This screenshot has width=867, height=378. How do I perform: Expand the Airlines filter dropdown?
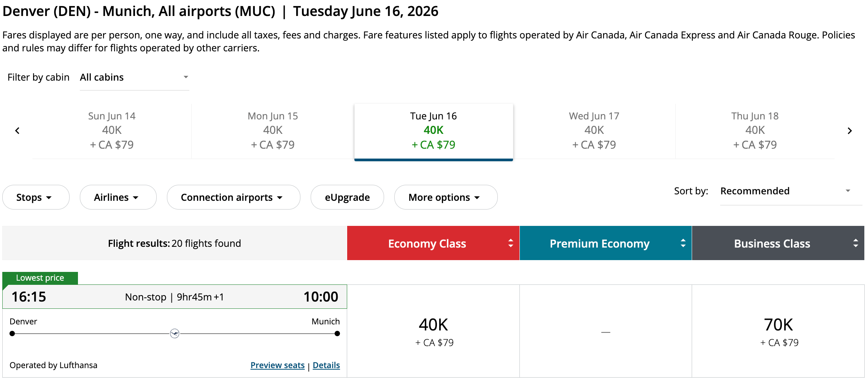pyautogui.click(x=118, y=197)
